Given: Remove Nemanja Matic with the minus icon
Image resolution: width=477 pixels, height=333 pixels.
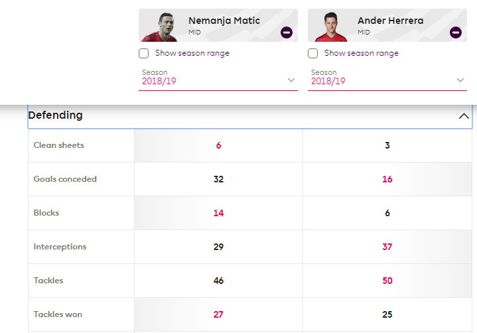Looking at the screenshot, I should pyautogui.click(x=287, y=32).
